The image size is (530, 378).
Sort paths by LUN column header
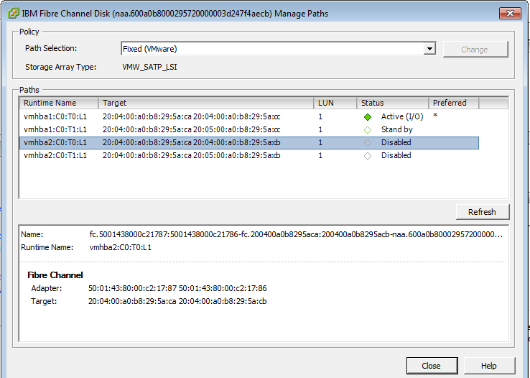click(x=335, y=103)
